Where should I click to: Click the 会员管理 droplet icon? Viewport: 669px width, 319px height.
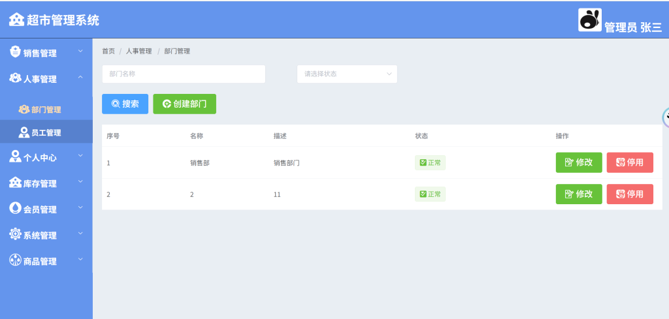[15, 209]
